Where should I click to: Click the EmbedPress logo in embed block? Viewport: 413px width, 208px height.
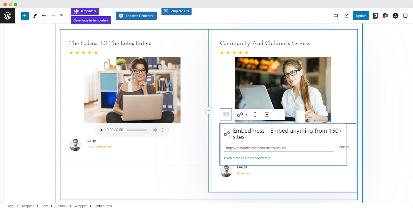pos(227,133)
